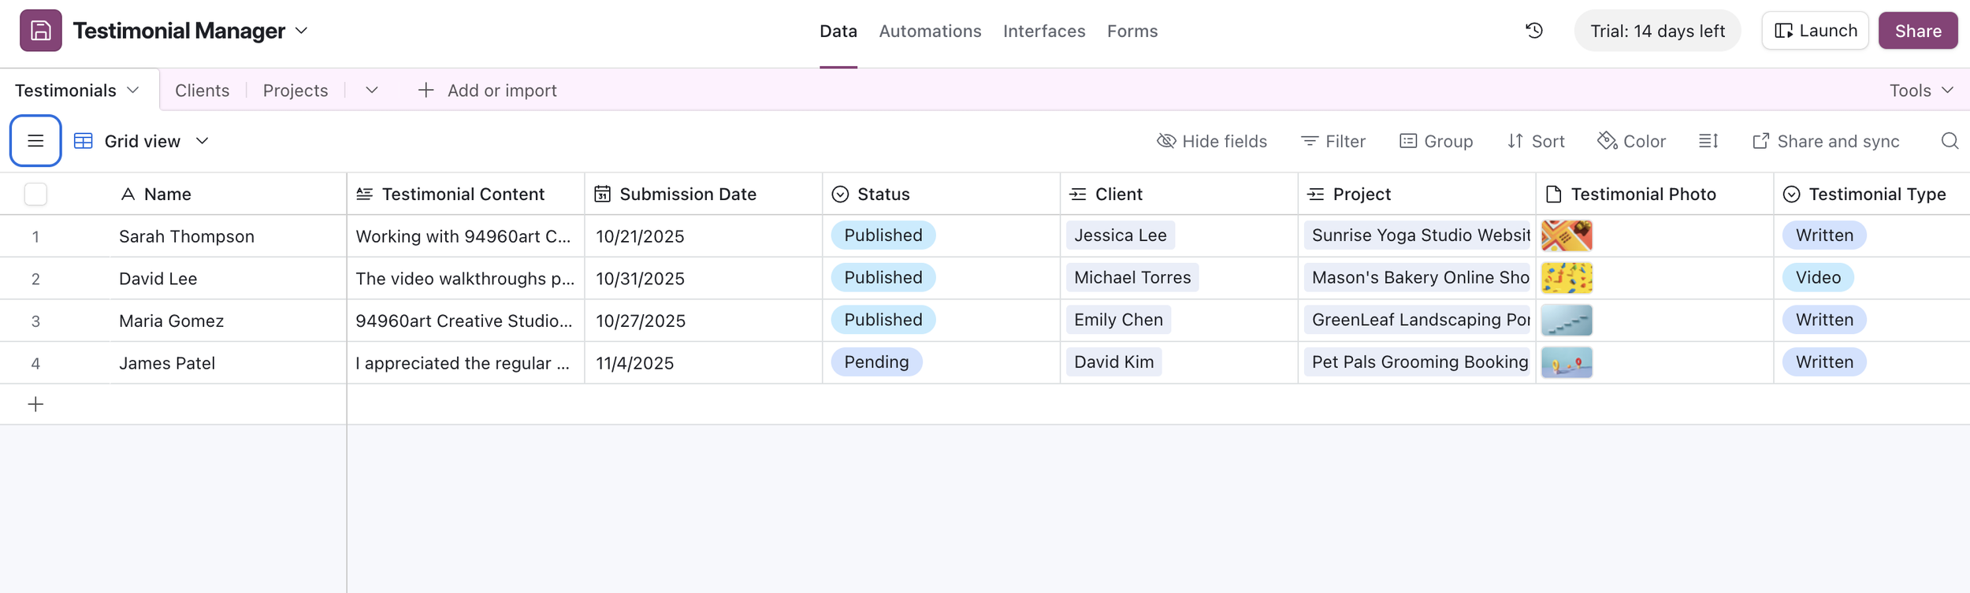This screenshot has height=593, width=1970.
Task: Click the plus icon to add row
Action: pyautogui.click(x=35, y=404)
